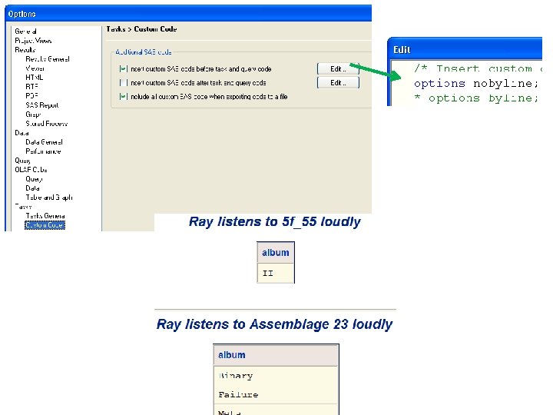Click Edit button for code before task
Screen dimensions: 553x415
click(338, 69)
